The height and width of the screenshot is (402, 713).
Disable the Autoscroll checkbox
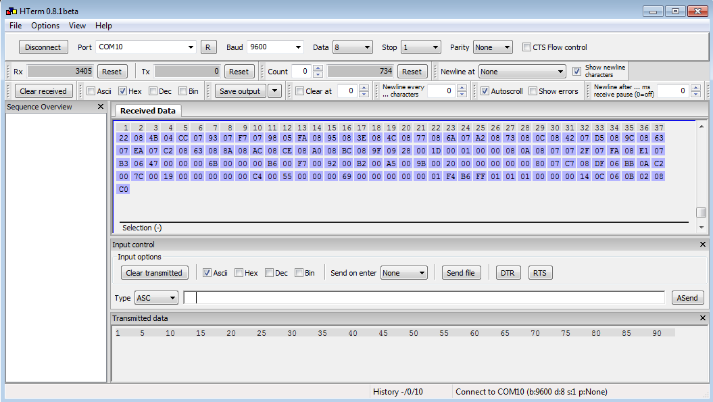485,91
